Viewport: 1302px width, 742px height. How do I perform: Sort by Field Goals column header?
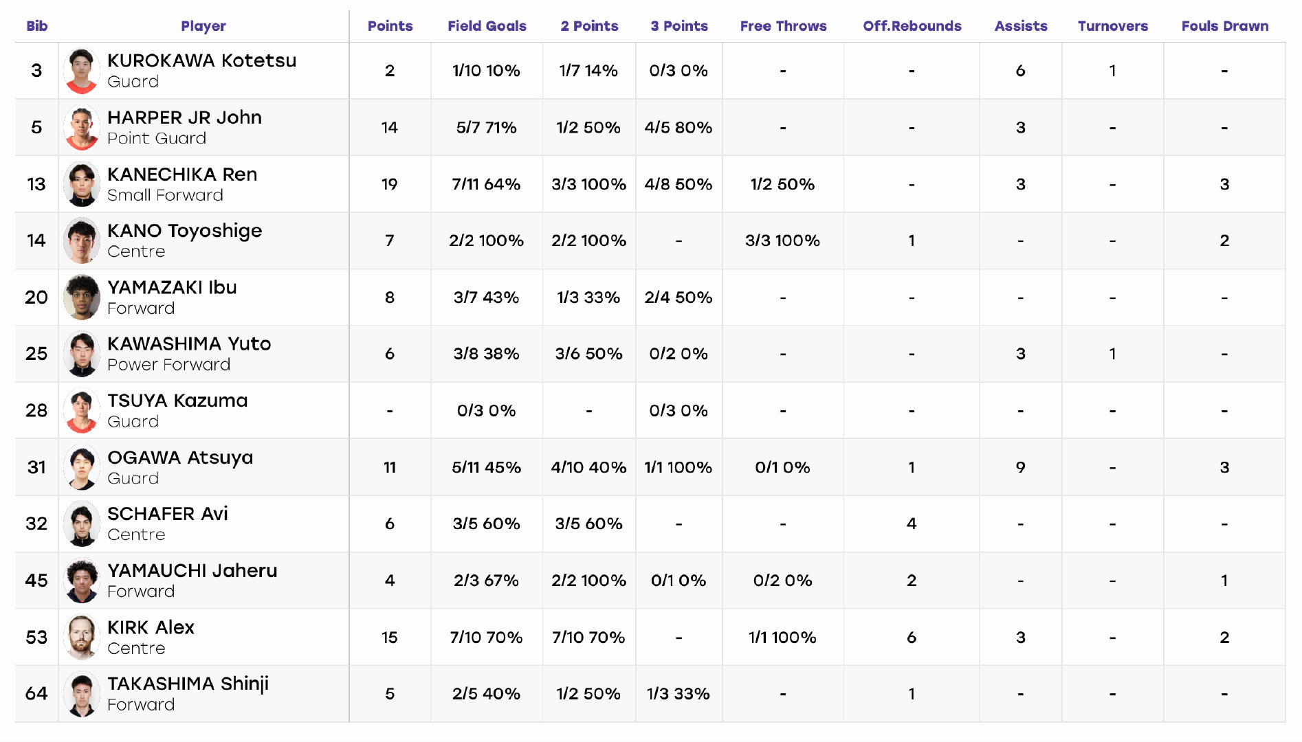point(487,26)
